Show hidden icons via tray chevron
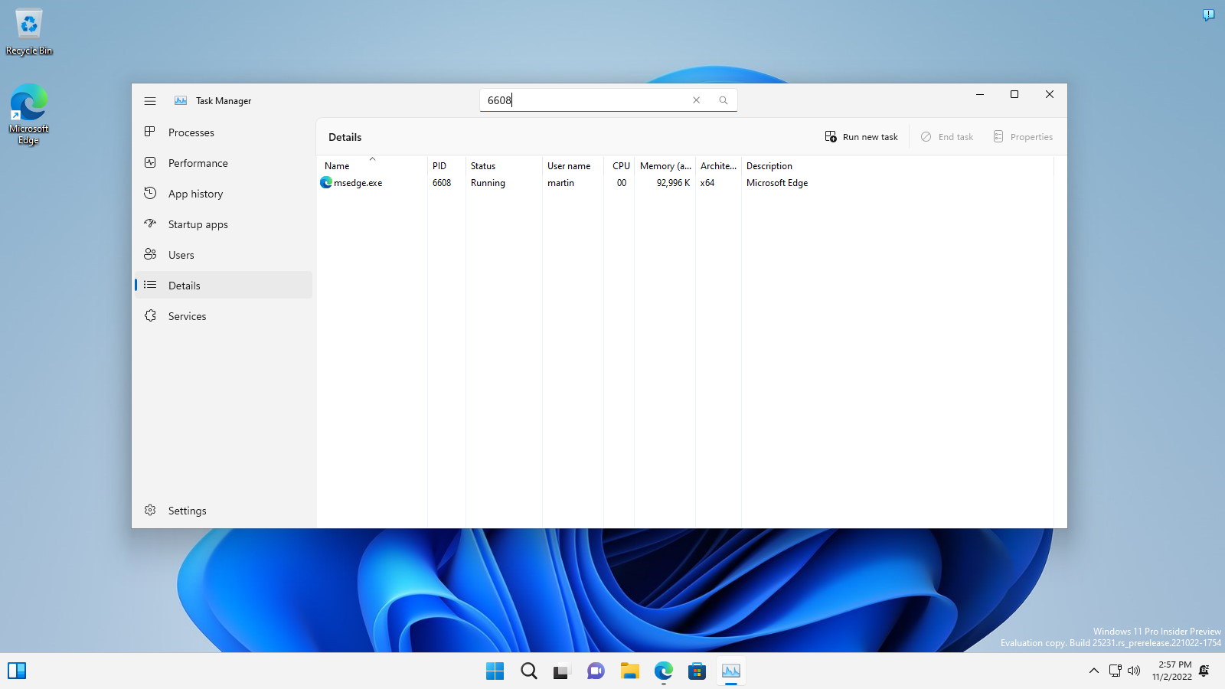The height and width of the screenshot is (689, 1225). click(x=1093, y=671)
